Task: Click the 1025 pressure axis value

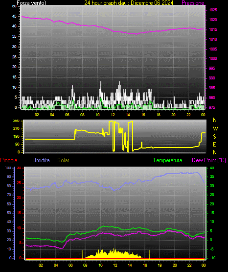Action: pos(213,10)
